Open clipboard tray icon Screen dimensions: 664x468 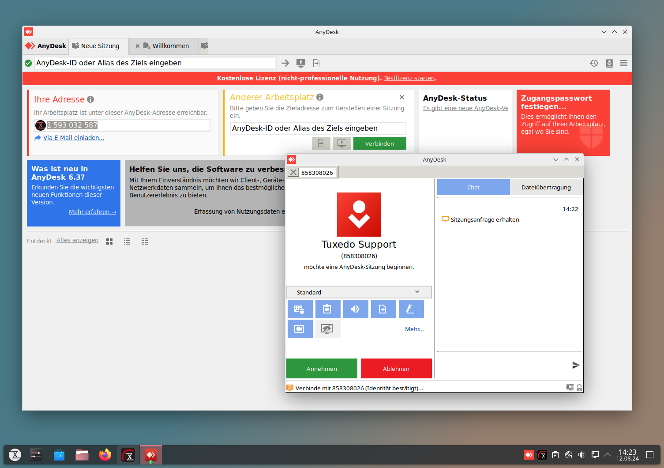tap(555, 455)
